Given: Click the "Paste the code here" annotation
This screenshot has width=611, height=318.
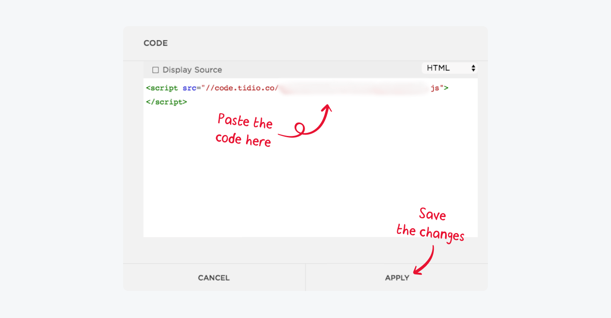Looking at the screenshot, I should pyautogui.click(x=244, y=131).
